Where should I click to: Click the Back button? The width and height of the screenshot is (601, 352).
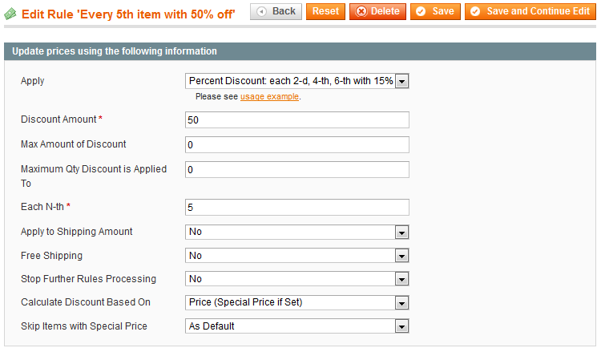(276, 11)
